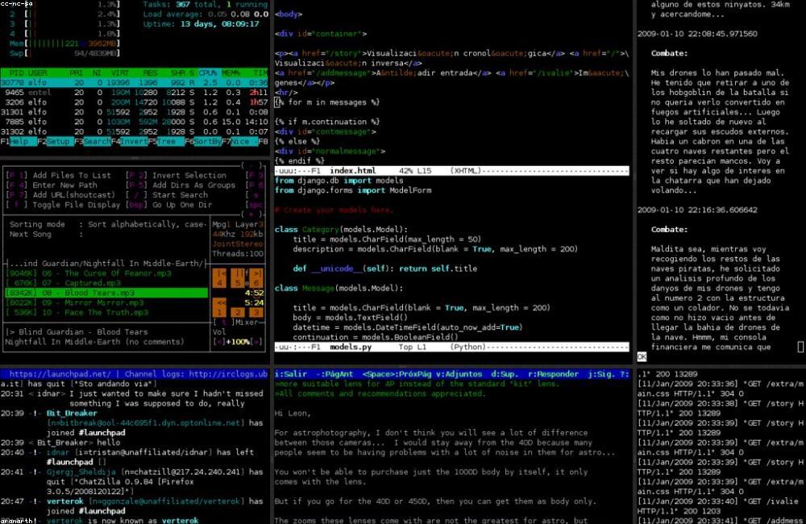This screenshot has width=806, height=524.
Task: Click htop F1 Help function key
Action: click(19, 141)
